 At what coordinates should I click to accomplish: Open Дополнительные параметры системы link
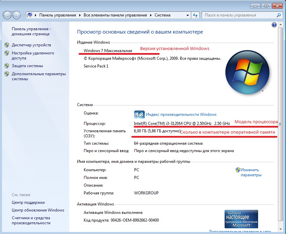39,76
